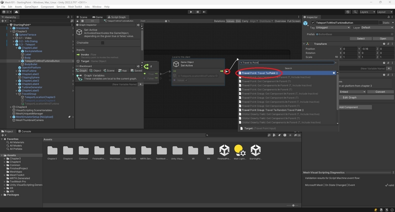Click the Hierarchy search field
395x212 pixels.
pos(39,21)
